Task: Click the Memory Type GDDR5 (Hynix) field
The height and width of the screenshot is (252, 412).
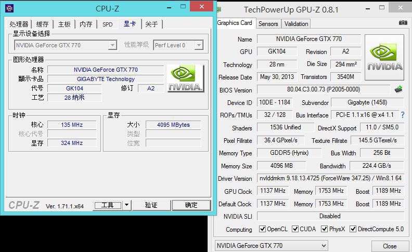Action: (x=289, y=153)
